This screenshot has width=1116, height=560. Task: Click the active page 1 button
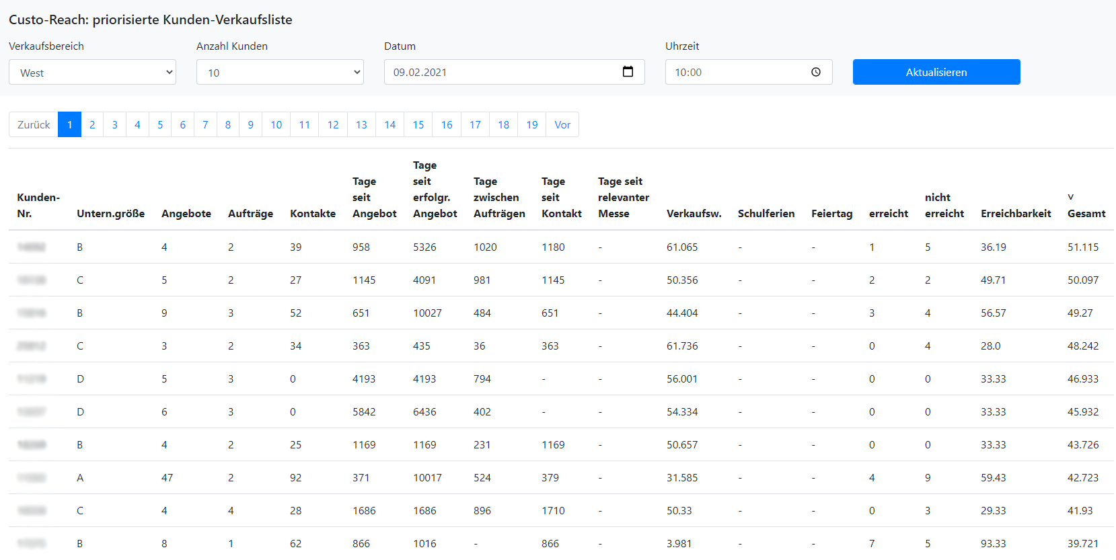point(69,124)
